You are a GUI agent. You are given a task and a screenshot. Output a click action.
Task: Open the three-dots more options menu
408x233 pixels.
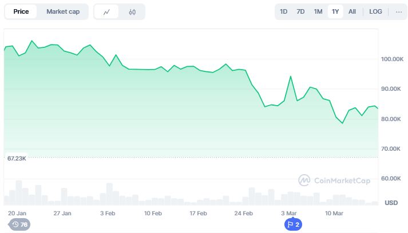pos(399,11)
